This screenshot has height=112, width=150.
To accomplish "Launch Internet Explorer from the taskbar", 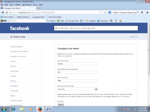I will (13, 109).
